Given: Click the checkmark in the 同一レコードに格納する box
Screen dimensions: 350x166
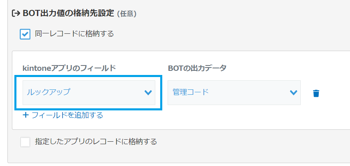Looking at the screenshot, I should coord(25,34).
